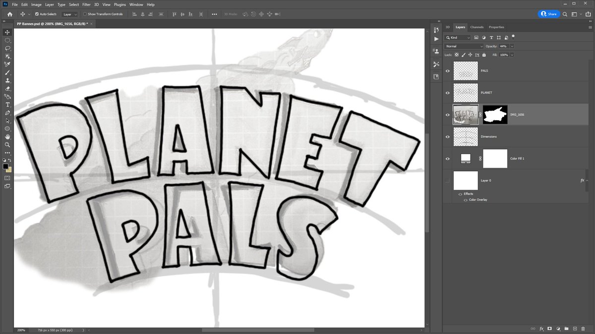Select the Zoom tool
This screenshot has width=595, height=334.
7,144
